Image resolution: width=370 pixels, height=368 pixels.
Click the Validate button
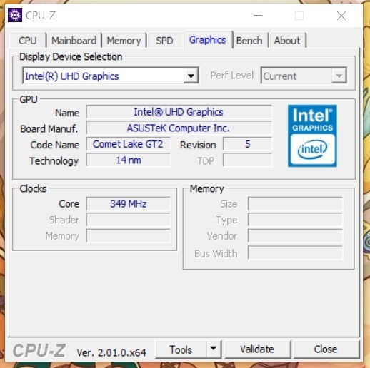[257, 349]
